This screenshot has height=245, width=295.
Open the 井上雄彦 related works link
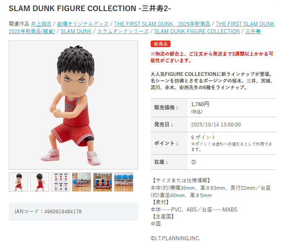41,24
